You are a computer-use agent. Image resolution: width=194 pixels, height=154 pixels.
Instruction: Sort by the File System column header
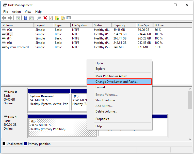pyautogui.click(x=82, y=25)
